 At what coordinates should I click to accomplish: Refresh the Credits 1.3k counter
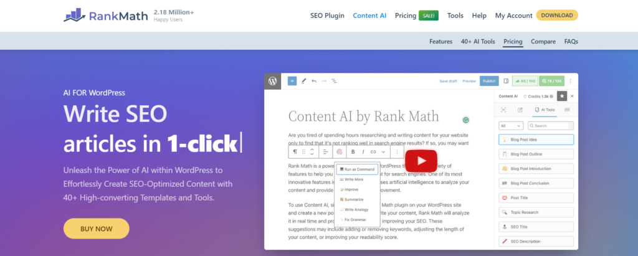525,97
